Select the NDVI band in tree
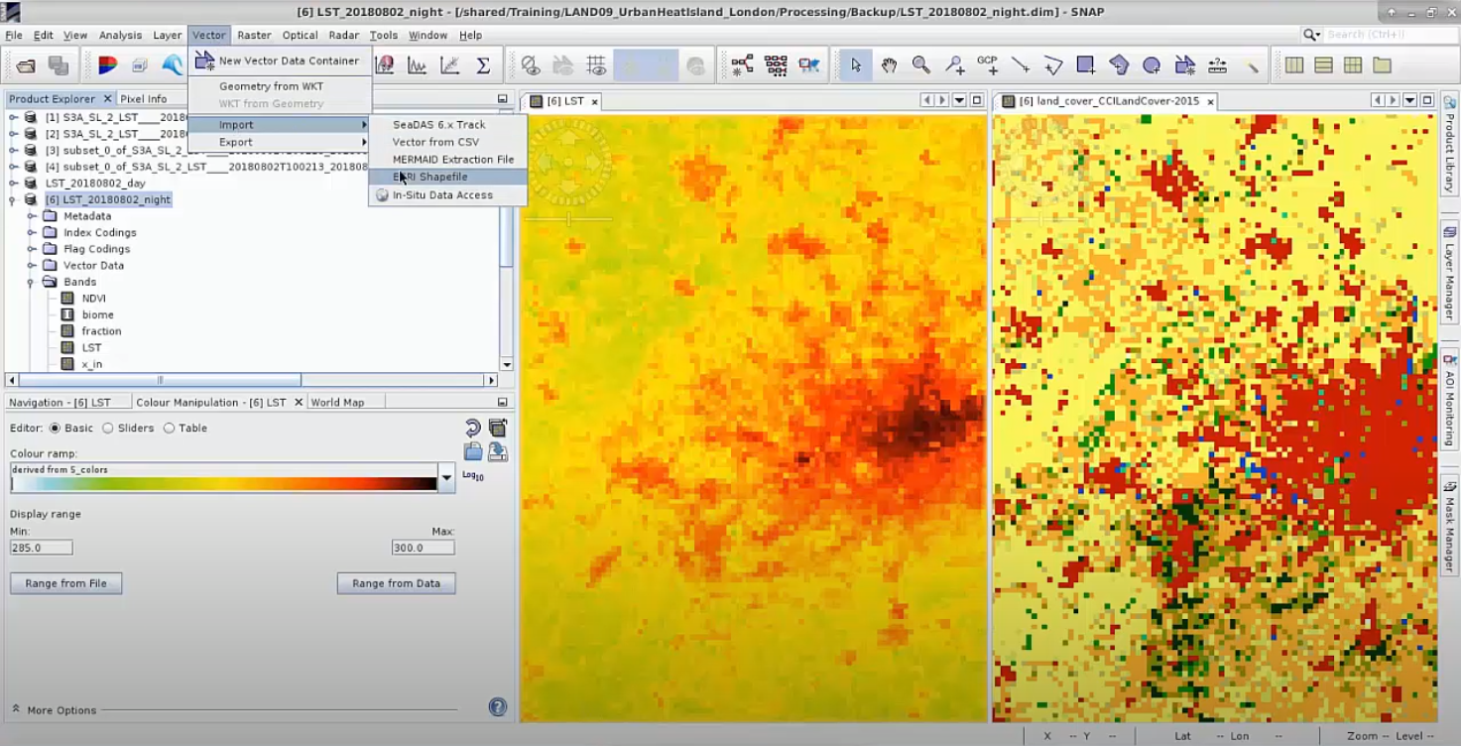Viewport: 1461px width, 746px height. [x=93, y=299]
